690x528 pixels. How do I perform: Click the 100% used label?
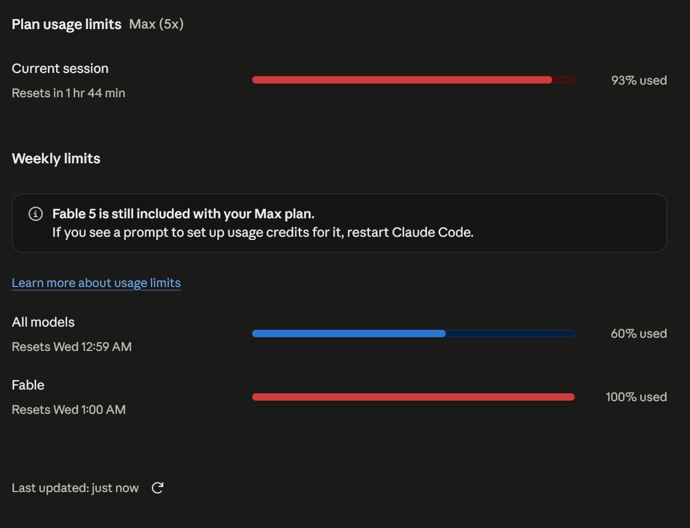pos(636,397)
